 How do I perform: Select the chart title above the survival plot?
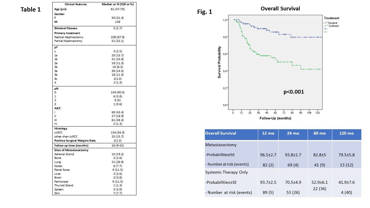(x=280, y=9)
